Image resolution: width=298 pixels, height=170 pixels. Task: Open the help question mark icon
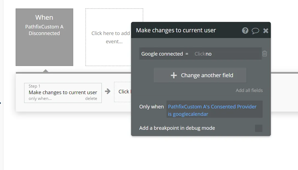245,31
